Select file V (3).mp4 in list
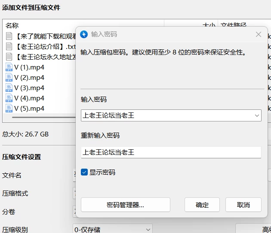The width and height of the screenshot is (271, 233). [29, 88]
